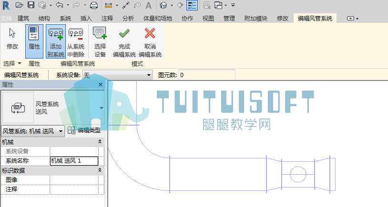Image resolution: width=388 pixels, height=207 pixels.
Task: Click the Redo arrow icon
Action: pyautogui.click(x=76, y=5)
